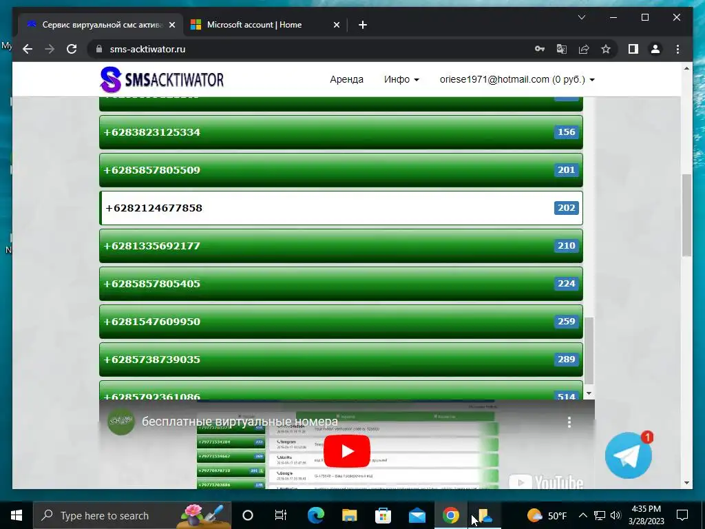Click the 201 message count badge
The width and height of the screenshot is (705, 529).
click(567, 170)
